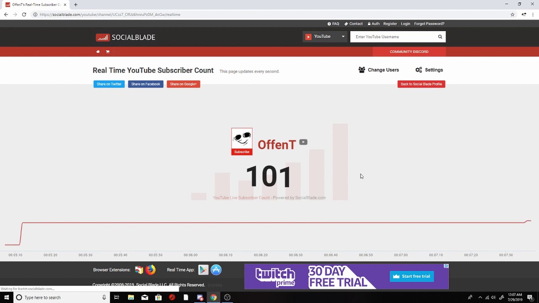Image resolution: width=539 pixels, height=303 pixels.
Task: Click the OffenT channel name
Action: point(277,145)
